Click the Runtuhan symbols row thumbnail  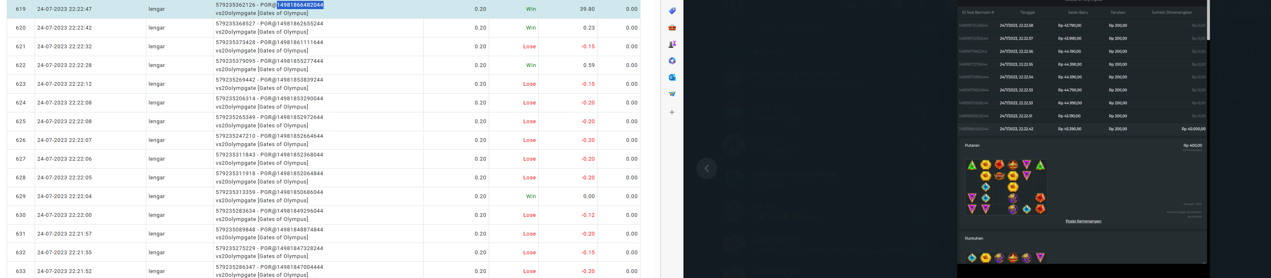tap(1006, 258)
